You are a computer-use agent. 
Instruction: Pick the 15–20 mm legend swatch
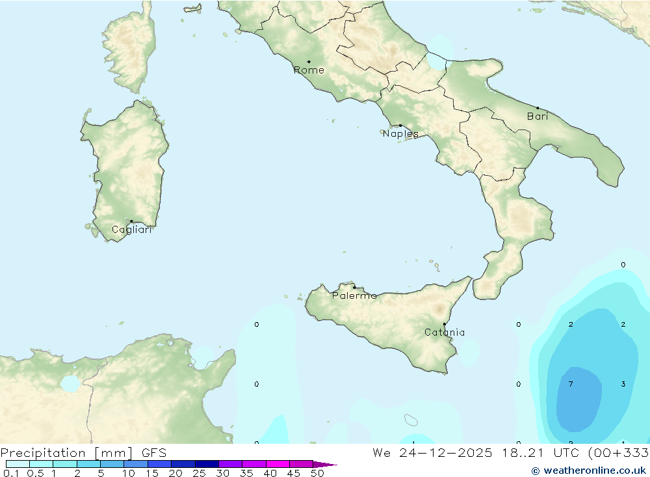point(160,464)
